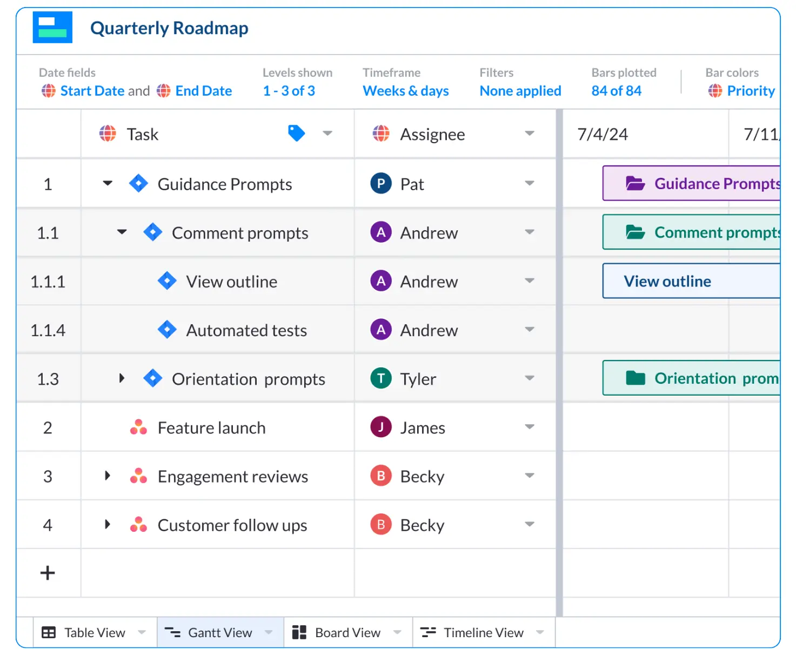
Task: Click the Jira diamond icon beside View outline
Action: (x=167, y=281)
